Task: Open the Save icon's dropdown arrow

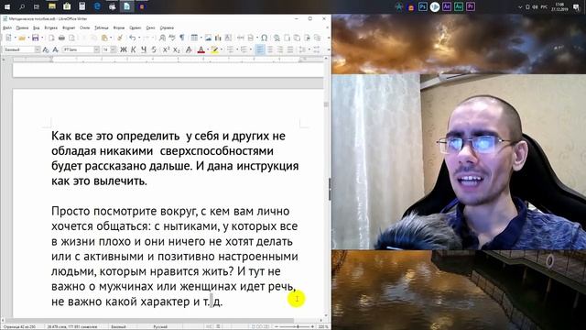Action: point(42,38)
